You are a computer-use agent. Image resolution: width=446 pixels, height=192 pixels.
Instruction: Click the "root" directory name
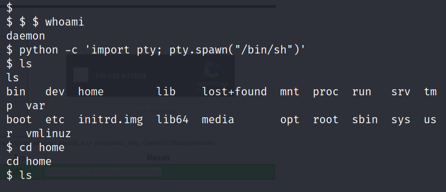(x=326, y=119)
